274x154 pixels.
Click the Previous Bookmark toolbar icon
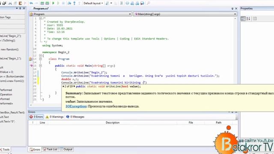coord(132,3)
